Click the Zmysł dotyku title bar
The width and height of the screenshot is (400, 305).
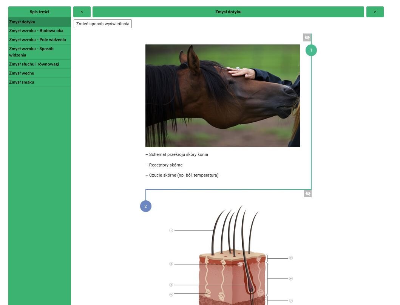tap(228, 12)
